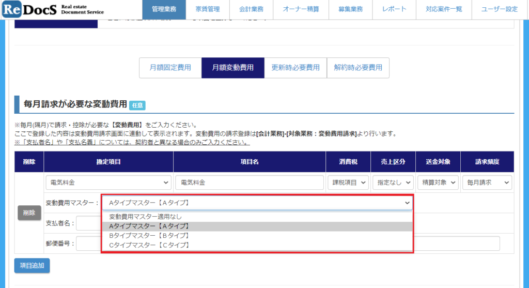
Task: Go to オーナー精算 menu
Action: (x=301, y=9)
